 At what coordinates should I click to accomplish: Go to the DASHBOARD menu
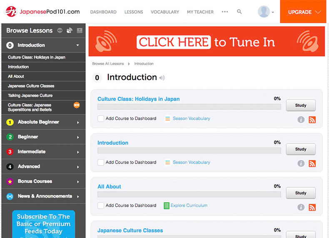tap(103, 12)
